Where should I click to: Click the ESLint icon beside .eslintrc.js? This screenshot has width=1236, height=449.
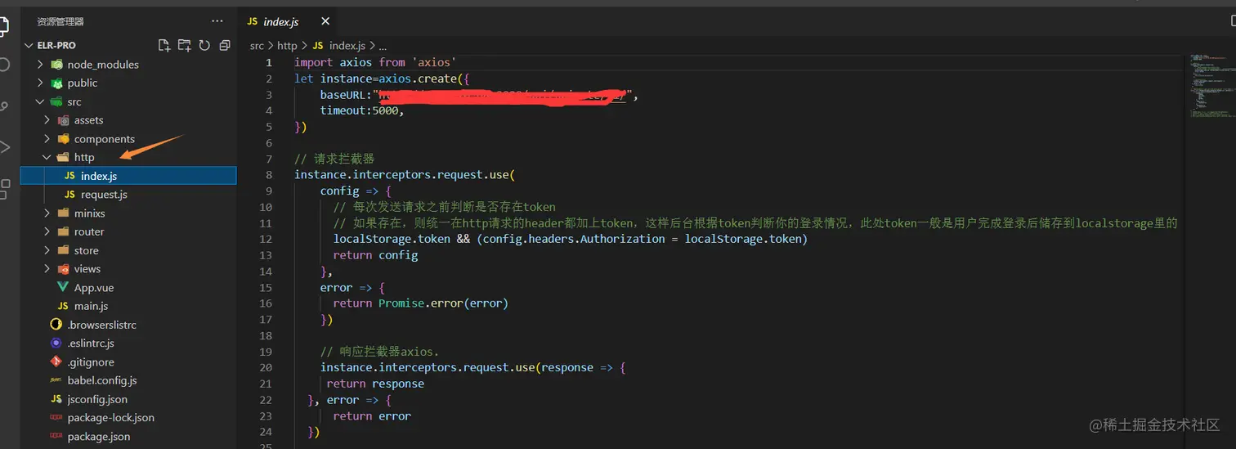click(x=56, y=343)
